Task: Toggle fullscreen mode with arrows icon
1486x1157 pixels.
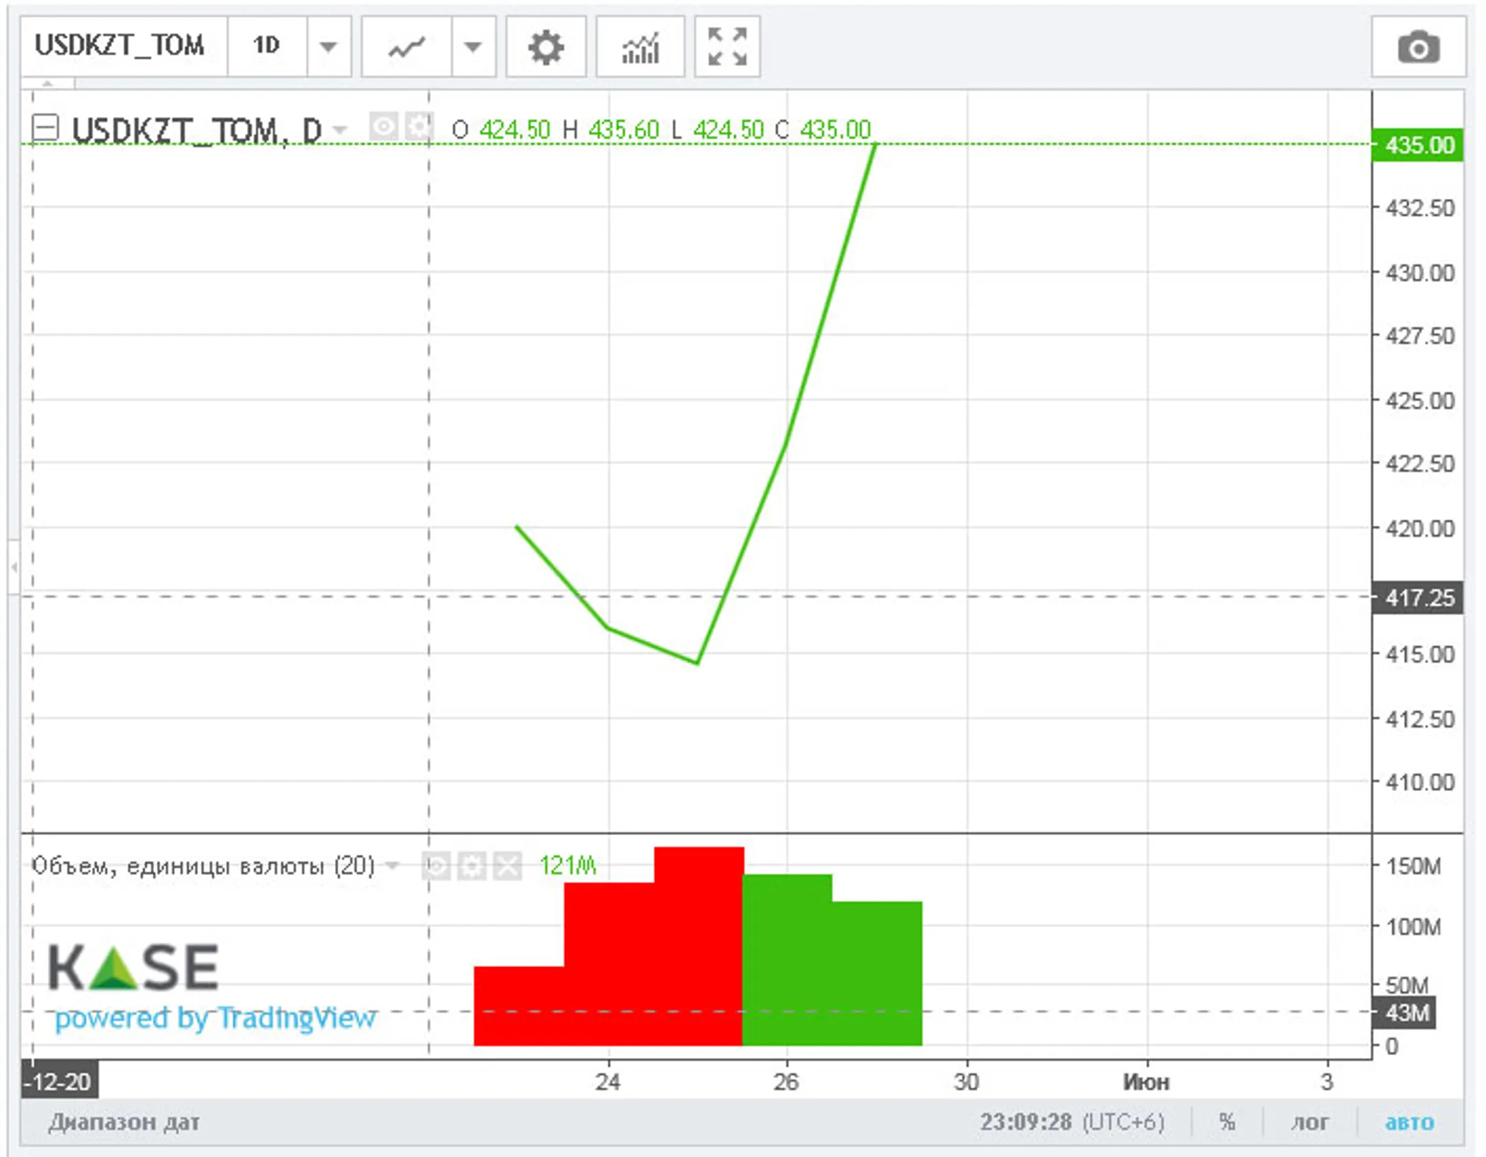Action: (727, 47)
